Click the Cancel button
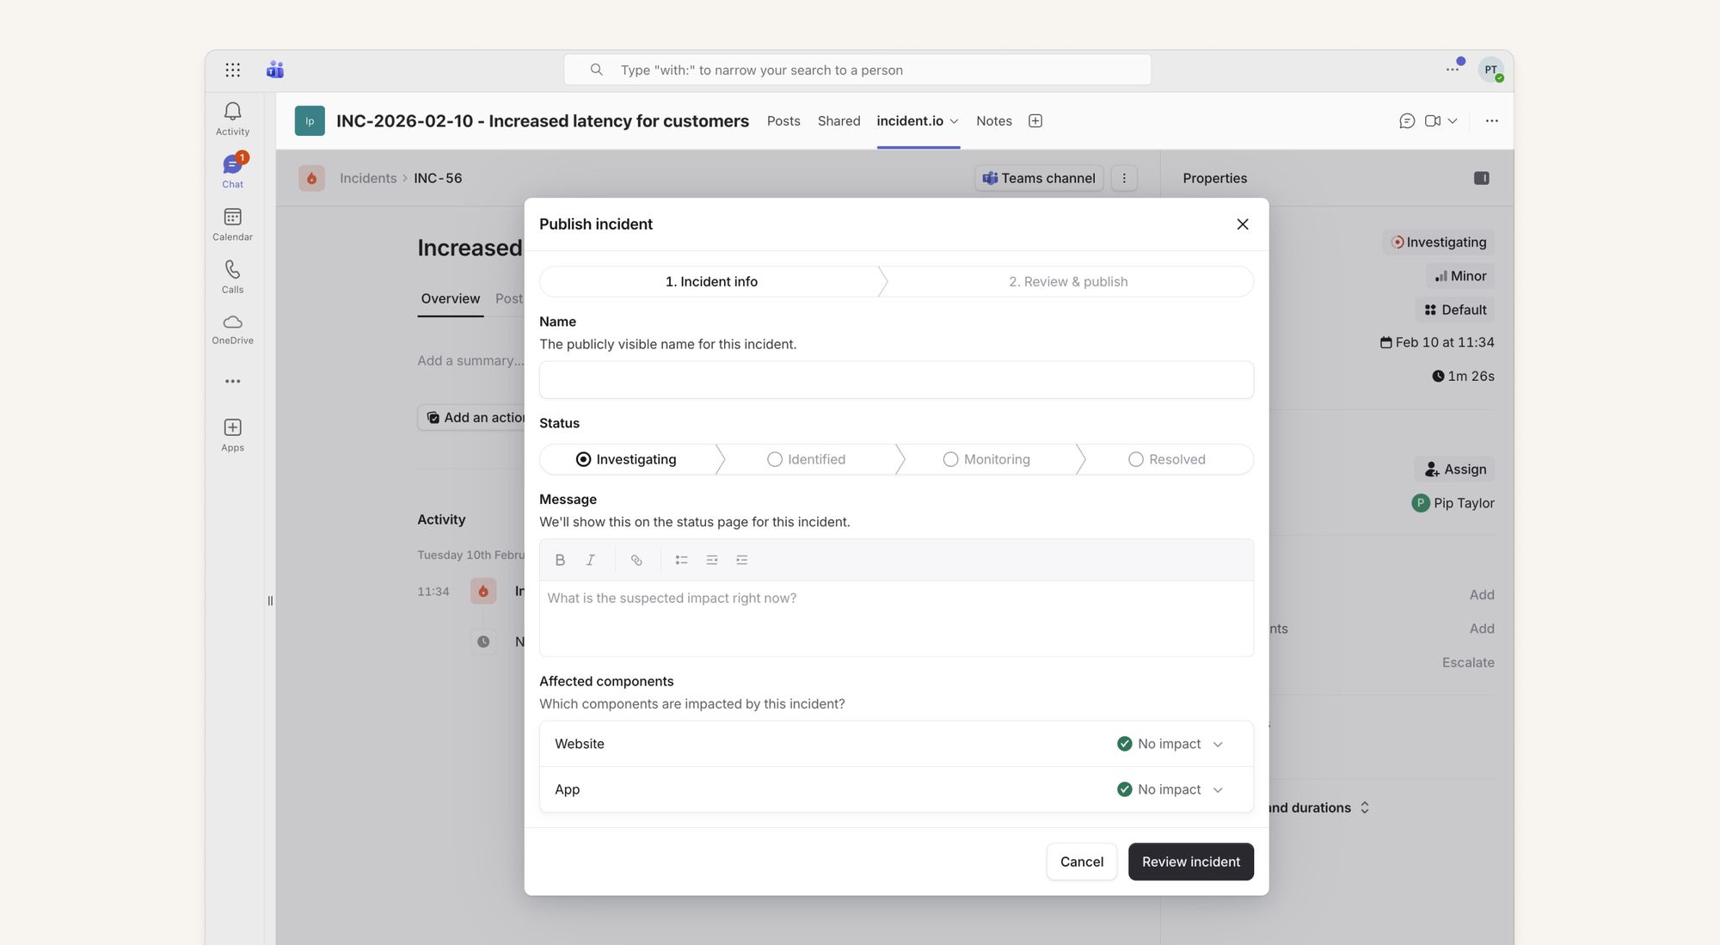 (1081, 862)
